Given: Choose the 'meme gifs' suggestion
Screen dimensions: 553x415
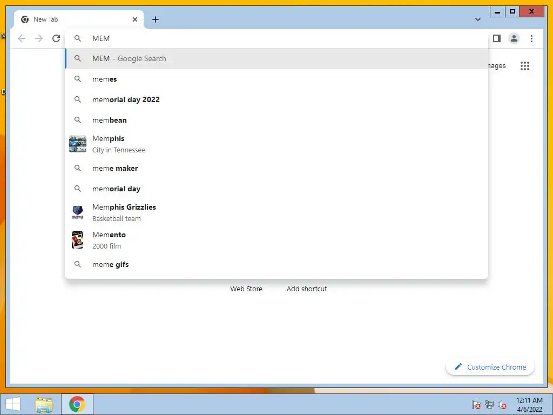Looking at the screenshot, I should coord(277,264).
